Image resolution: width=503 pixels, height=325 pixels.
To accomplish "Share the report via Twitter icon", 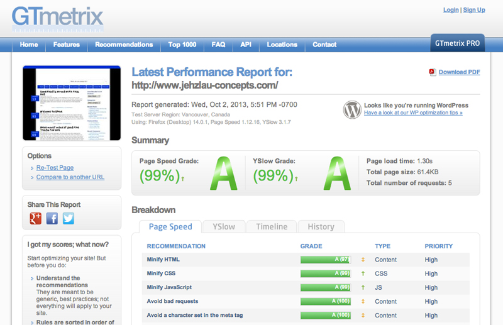I will pyautogui.click(x=69, y=219).
